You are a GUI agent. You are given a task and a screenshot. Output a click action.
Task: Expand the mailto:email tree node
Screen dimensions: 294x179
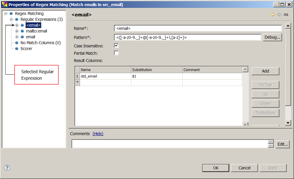pyautogui.click(x=17, y=31)
